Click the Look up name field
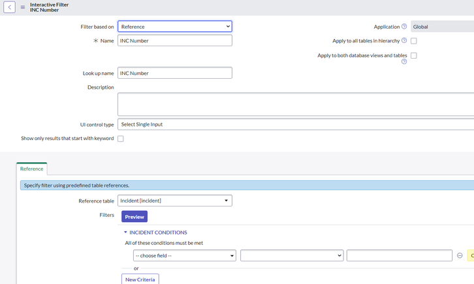 (175, 73)
